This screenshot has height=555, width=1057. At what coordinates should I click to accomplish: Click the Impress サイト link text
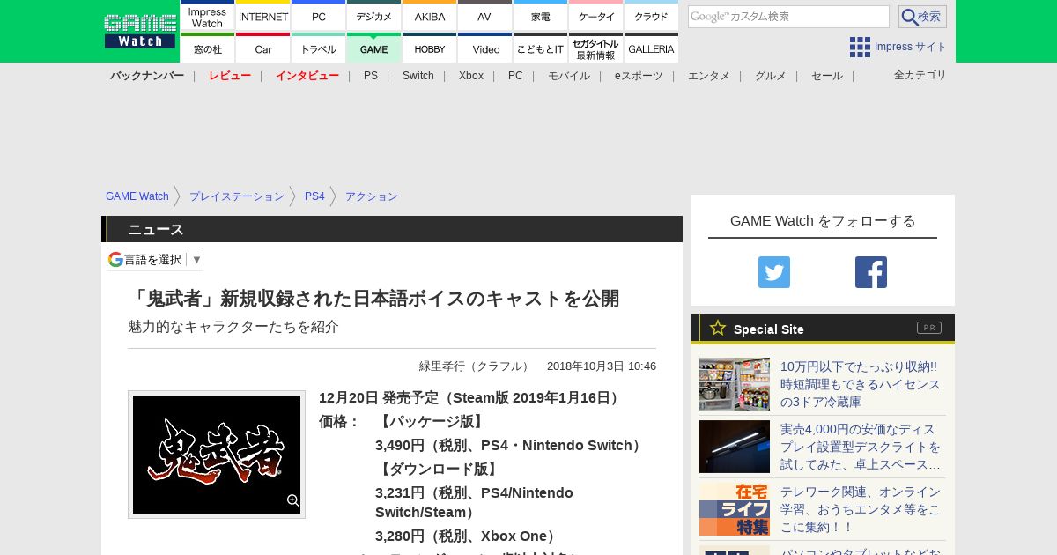(911, 47)
